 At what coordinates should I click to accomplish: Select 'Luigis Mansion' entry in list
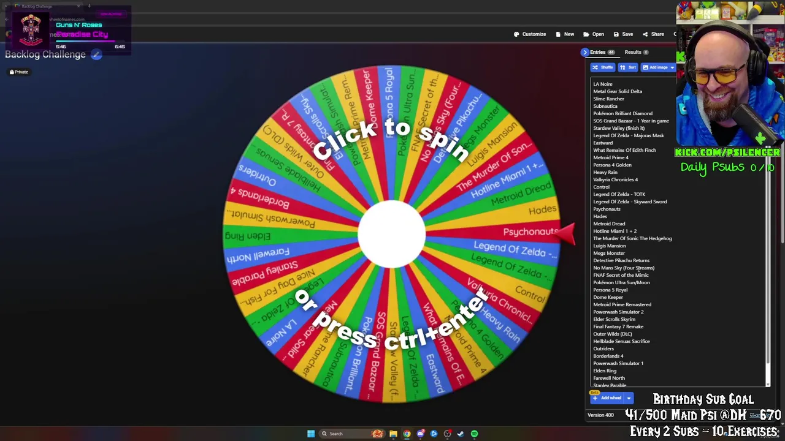coord(610,246)
